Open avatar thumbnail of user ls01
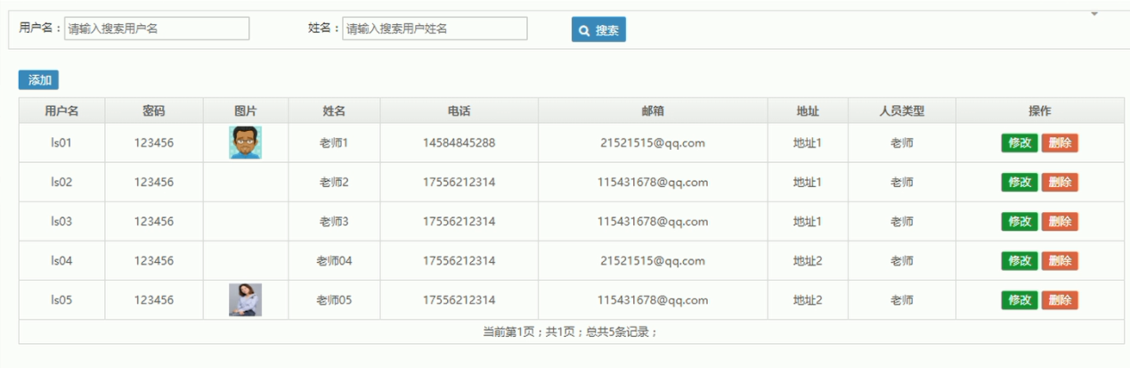This screenshot has width=1130, height=368. pyautogui.click(x=245, y=143)
